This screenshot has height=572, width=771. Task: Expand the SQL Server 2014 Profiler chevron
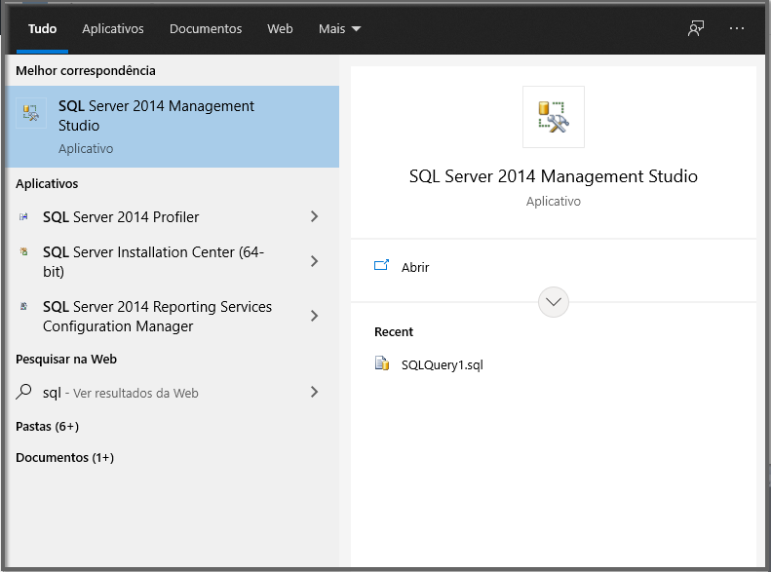(x=315, y=216)
